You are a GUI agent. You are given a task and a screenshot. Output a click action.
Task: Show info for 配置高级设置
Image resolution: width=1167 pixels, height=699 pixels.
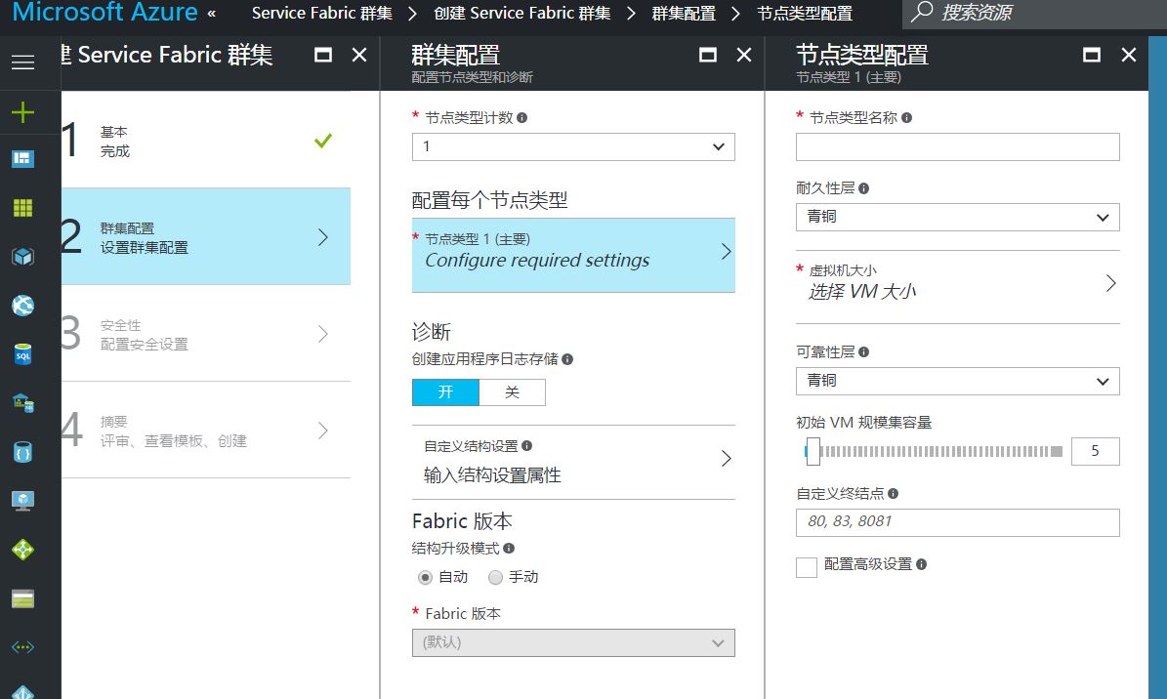[922, 564]
